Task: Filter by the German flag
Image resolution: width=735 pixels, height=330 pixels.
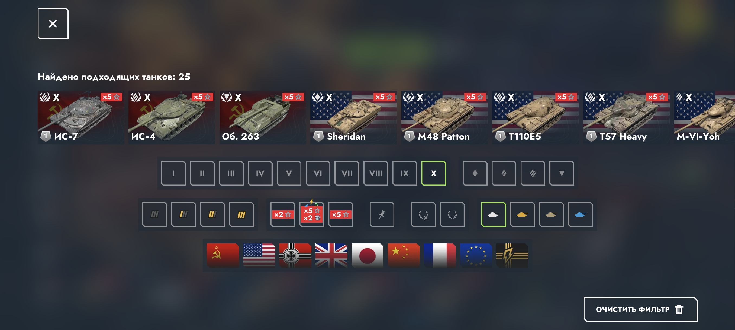Action: pos(295,255)
